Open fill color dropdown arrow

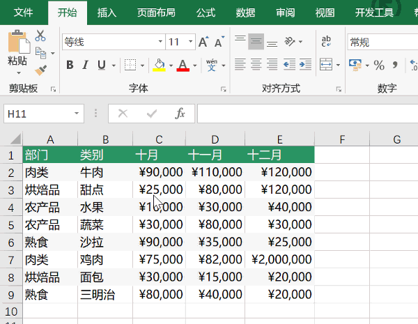pos(171,65)
